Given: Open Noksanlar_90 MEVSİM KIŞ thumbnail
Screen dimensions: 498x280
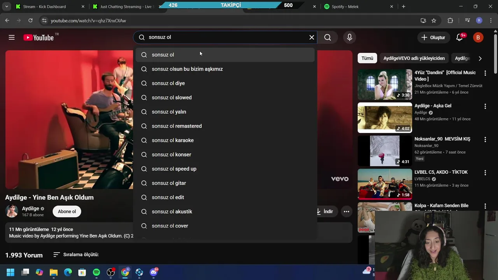Looking at the screenshot, I should 385,151.
